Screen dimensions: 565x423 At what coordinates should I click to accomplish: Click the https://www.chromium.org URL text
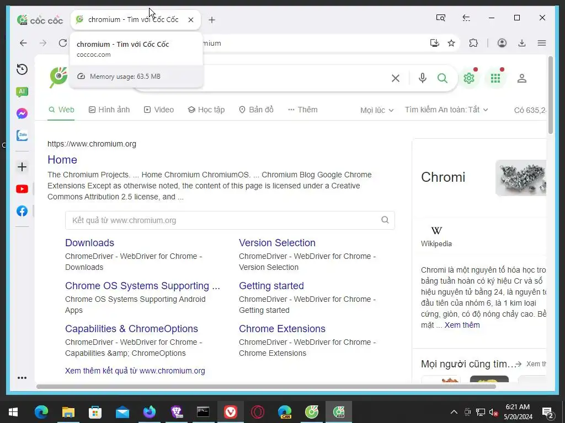tap(92, 144)
